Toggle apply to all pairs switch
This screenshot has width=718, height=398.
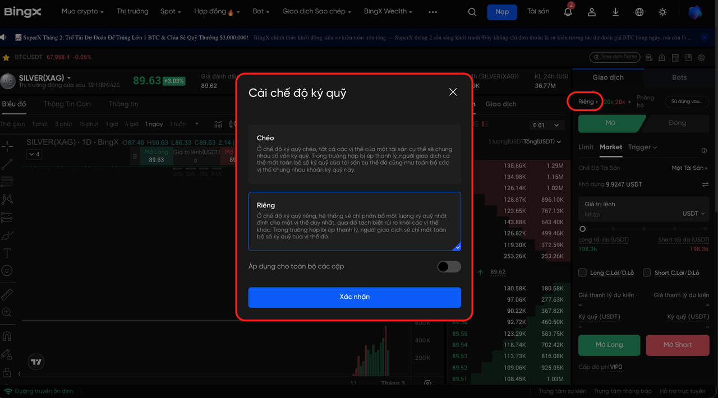[449, 266]
